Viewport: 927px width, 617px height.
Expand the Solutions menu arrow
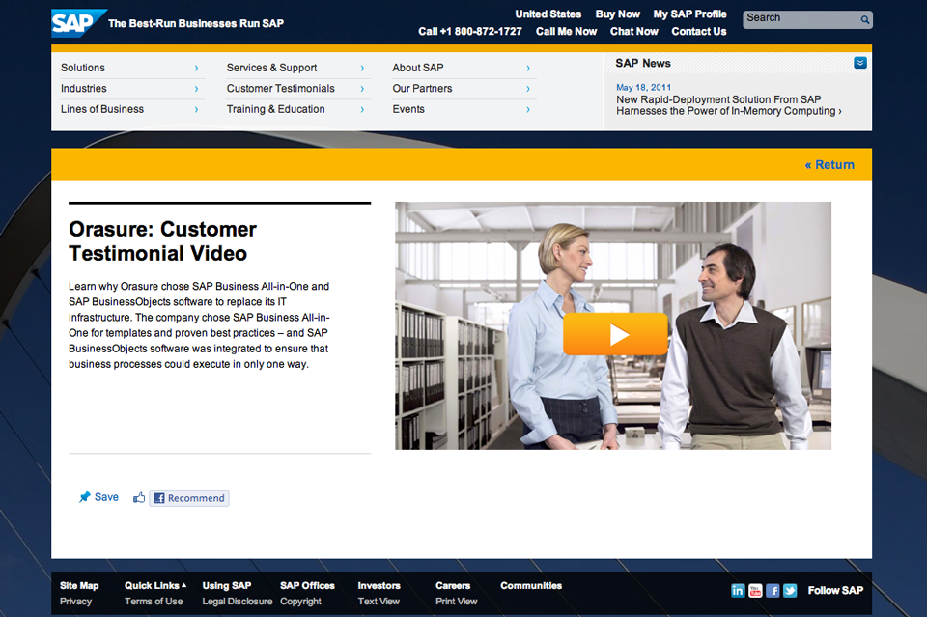(196, 69)
